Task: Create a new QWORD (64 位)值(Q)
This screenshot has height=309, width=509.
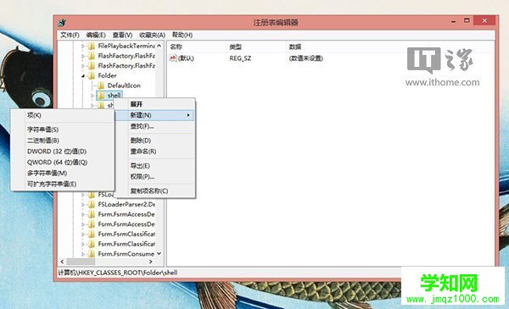Action: (62, 163)
